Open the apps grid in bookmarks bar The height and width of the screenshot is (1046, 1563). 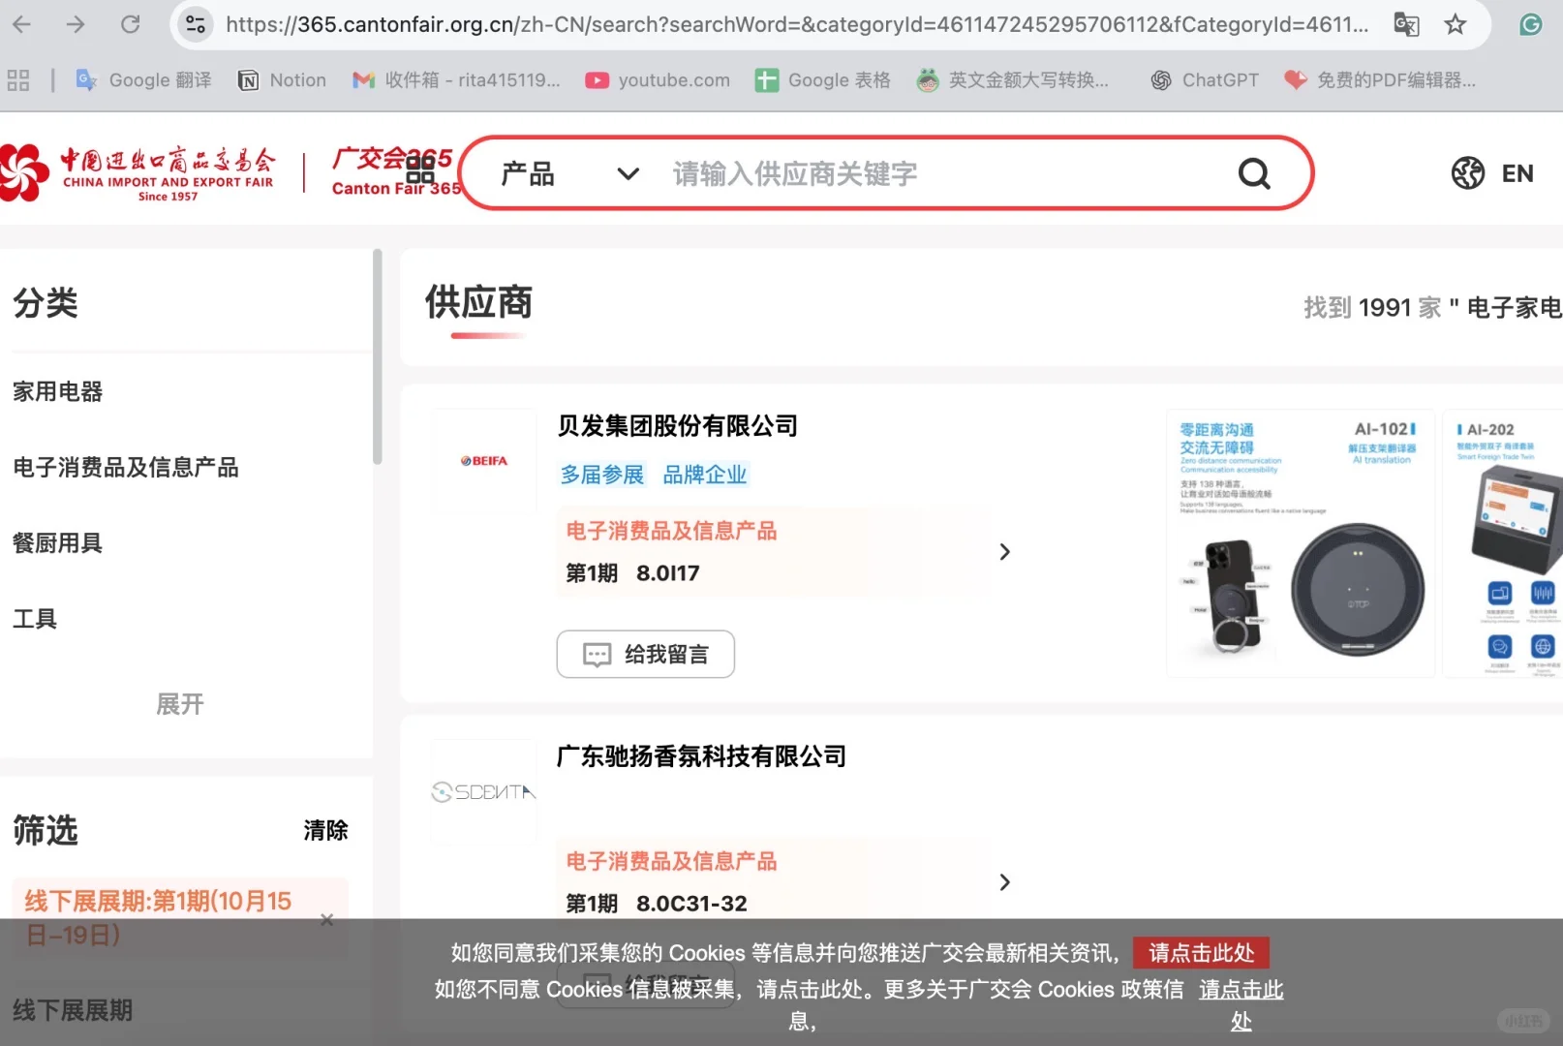[18, 80]
